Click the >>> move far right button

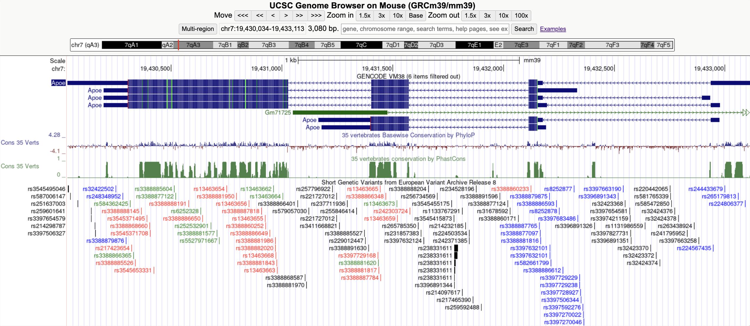tap(316, 16)
